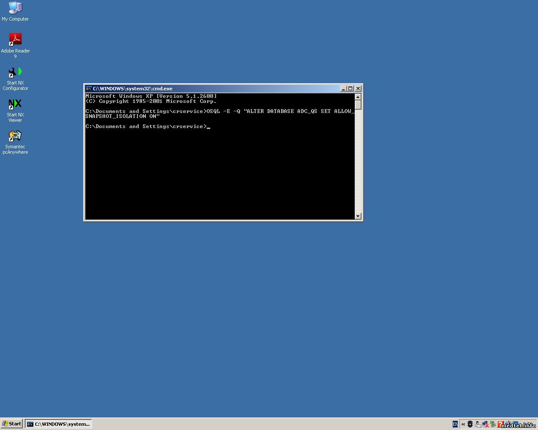Click the green arrow tray icon
The width and height of the screenshot is (538, 430).
click(493, 424)
